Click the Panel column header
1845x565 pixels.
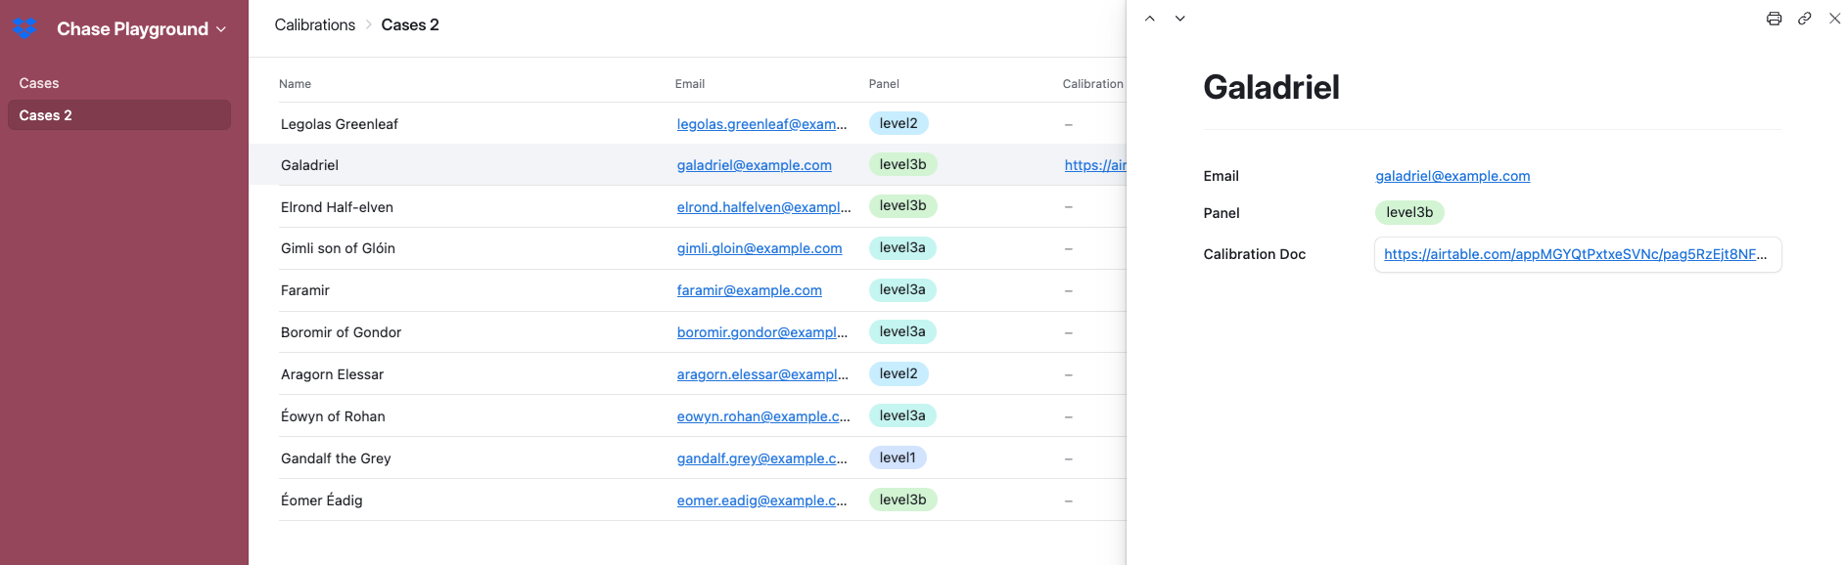point(884,84)
